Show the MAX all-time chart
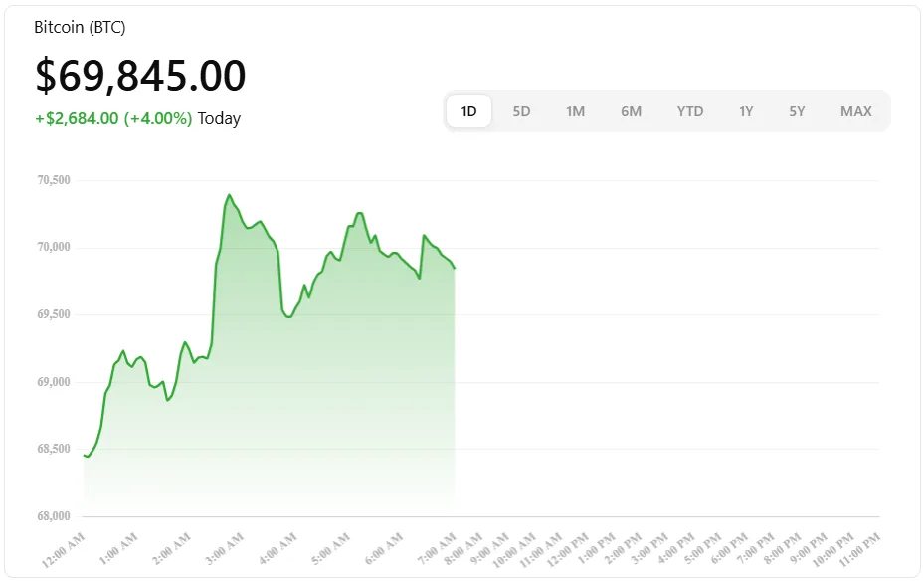 [x=855, y=111]
